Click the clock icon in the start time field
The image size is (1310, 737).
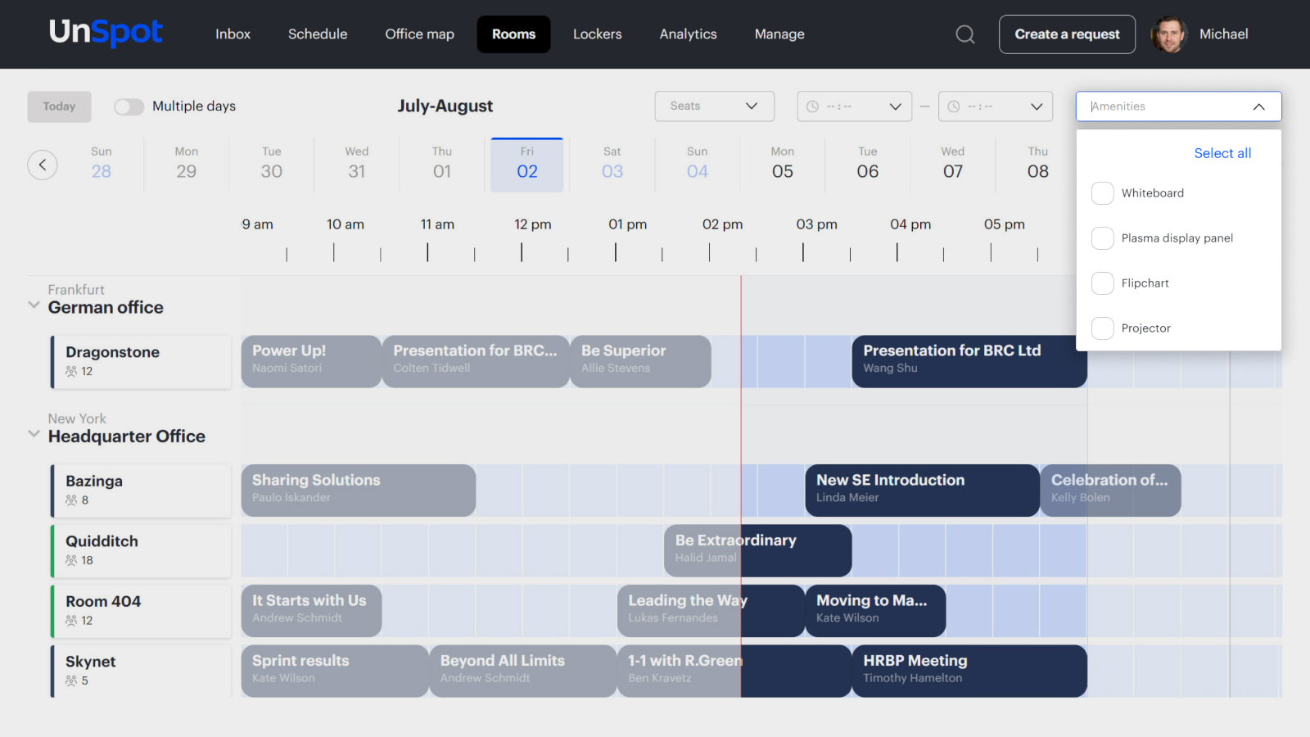812,106
